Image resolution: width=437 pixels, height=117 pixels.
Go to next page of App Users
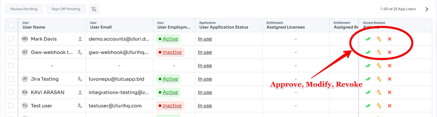point(427,9)
